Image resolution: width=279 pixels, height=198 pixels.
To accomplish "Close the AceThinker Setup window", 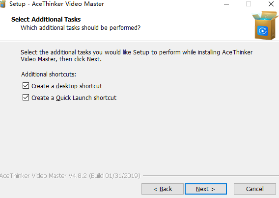I will click(x=271, y=4).
